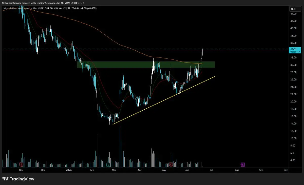Click the 8.00 price axis label
The height and width of the screenshot is (185, 304).
click(293, 146)
